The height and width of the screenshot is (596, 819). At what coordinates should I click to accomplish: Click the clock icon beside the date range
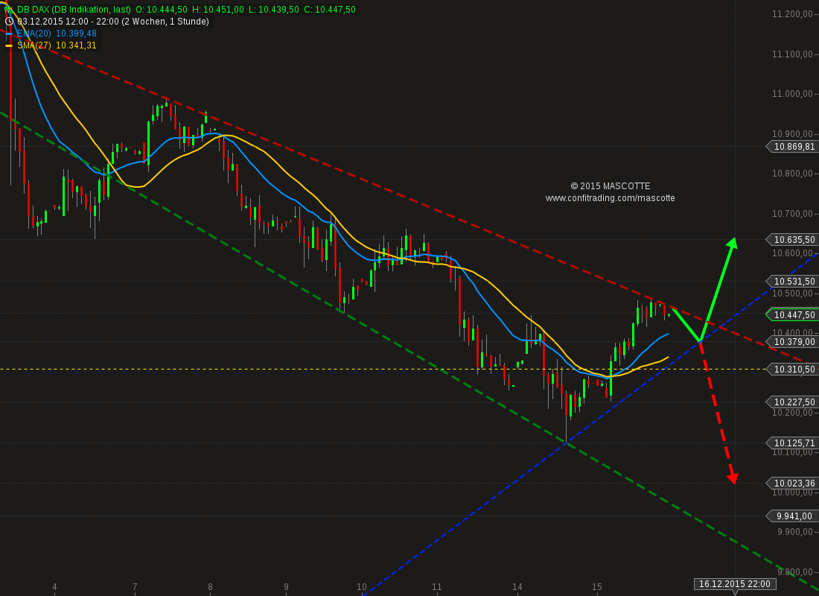9,22
